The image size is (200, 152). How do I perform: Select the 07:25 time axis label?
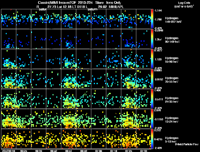pos(128,151)
